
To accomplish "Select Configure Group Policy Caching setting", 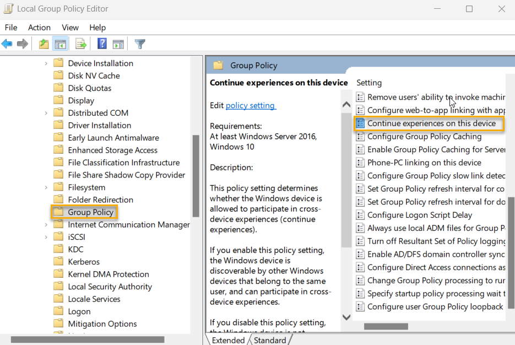I will tap(424, 137).
